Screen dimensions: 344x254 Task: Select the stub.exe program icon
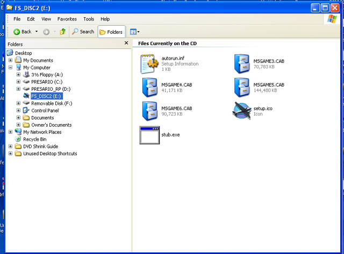(148, 135)
